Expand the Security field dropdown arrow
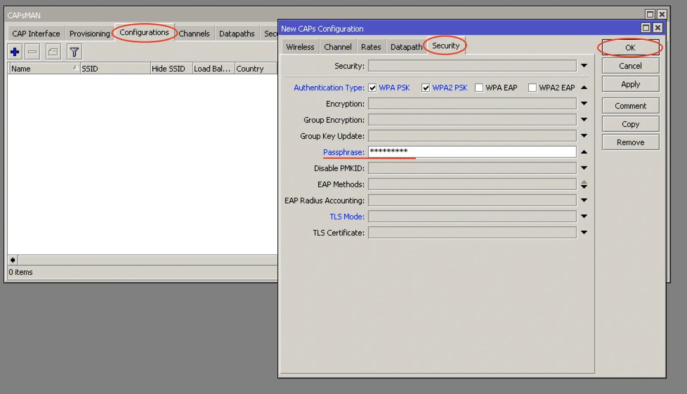This screenshot has width=687, height=394. [x=584, y=66]
